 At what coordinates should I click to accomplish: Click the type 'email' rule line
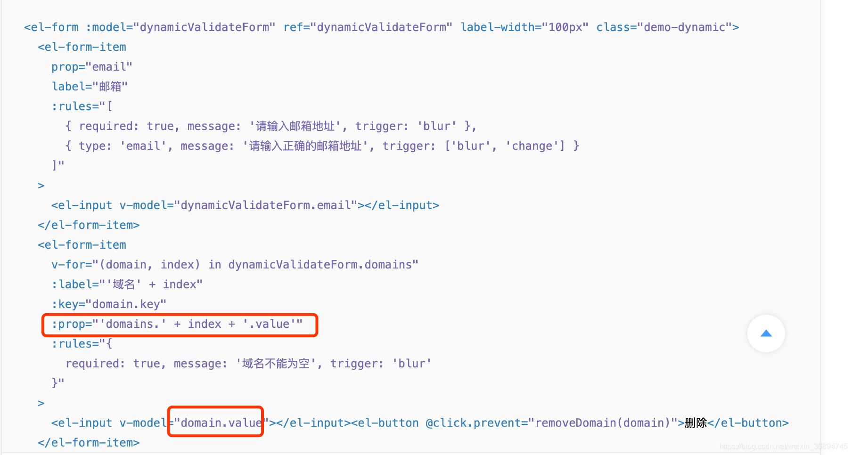(322, 146)
